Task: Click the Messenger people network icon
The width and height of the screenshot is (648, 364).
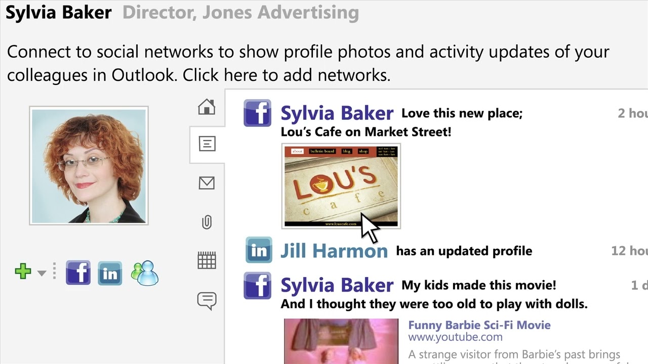Action: 144,273
